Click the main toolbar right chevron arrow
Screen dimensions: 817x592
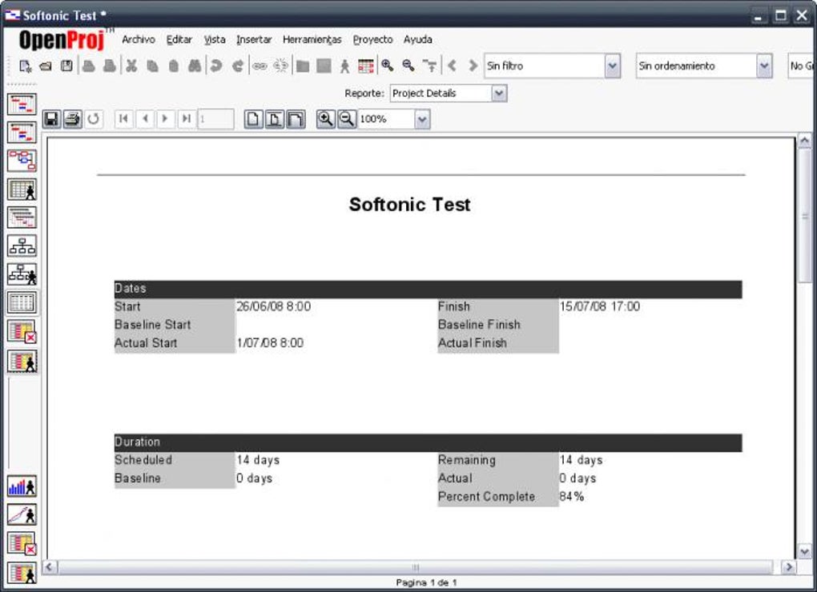coord(473,66)
